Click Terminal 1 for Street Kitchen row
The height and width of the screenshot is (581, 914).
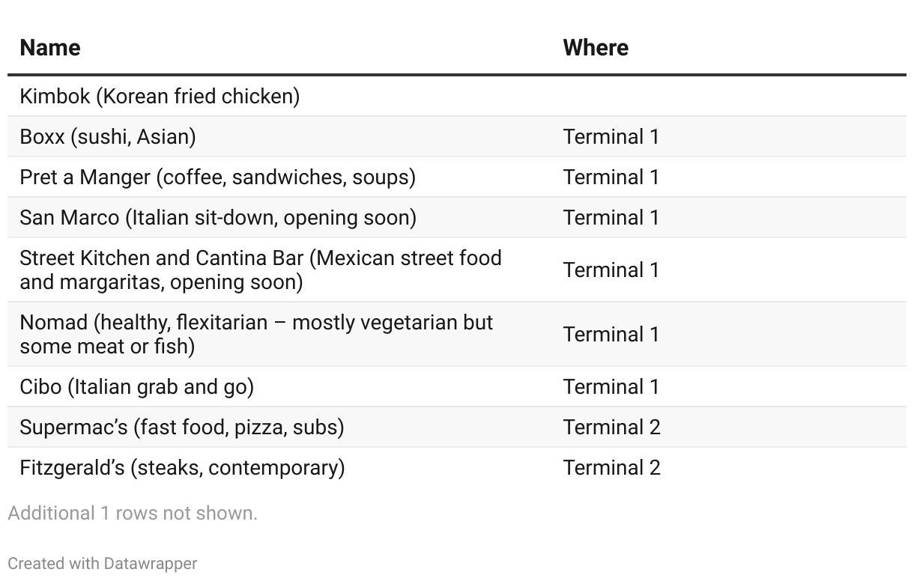tap(611, 270)
